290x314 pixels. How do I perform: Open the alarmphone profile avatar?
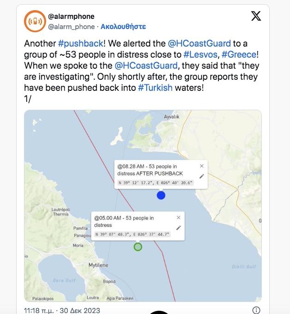click(35, 21)
